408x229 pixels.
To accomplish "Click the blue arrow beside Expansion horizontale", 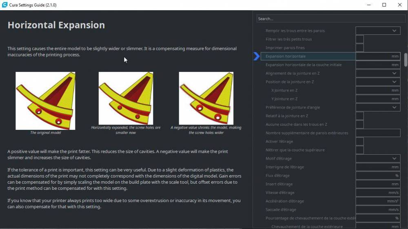I will point(256,56).
